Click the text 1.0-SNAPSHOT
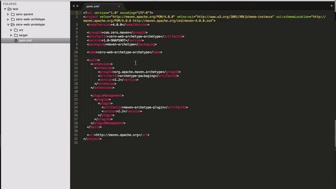Viewport: 336px width, 189px height. click(114, 40)
